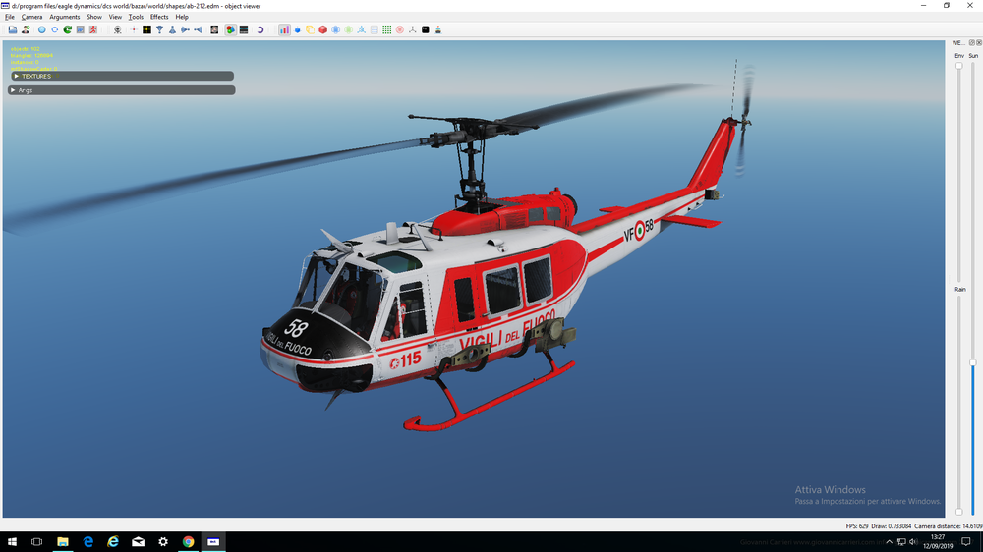The height and width of the screenshot is (552, 983).
Task: Show hidden system tray icons
Action: click(x=889, y=542)
